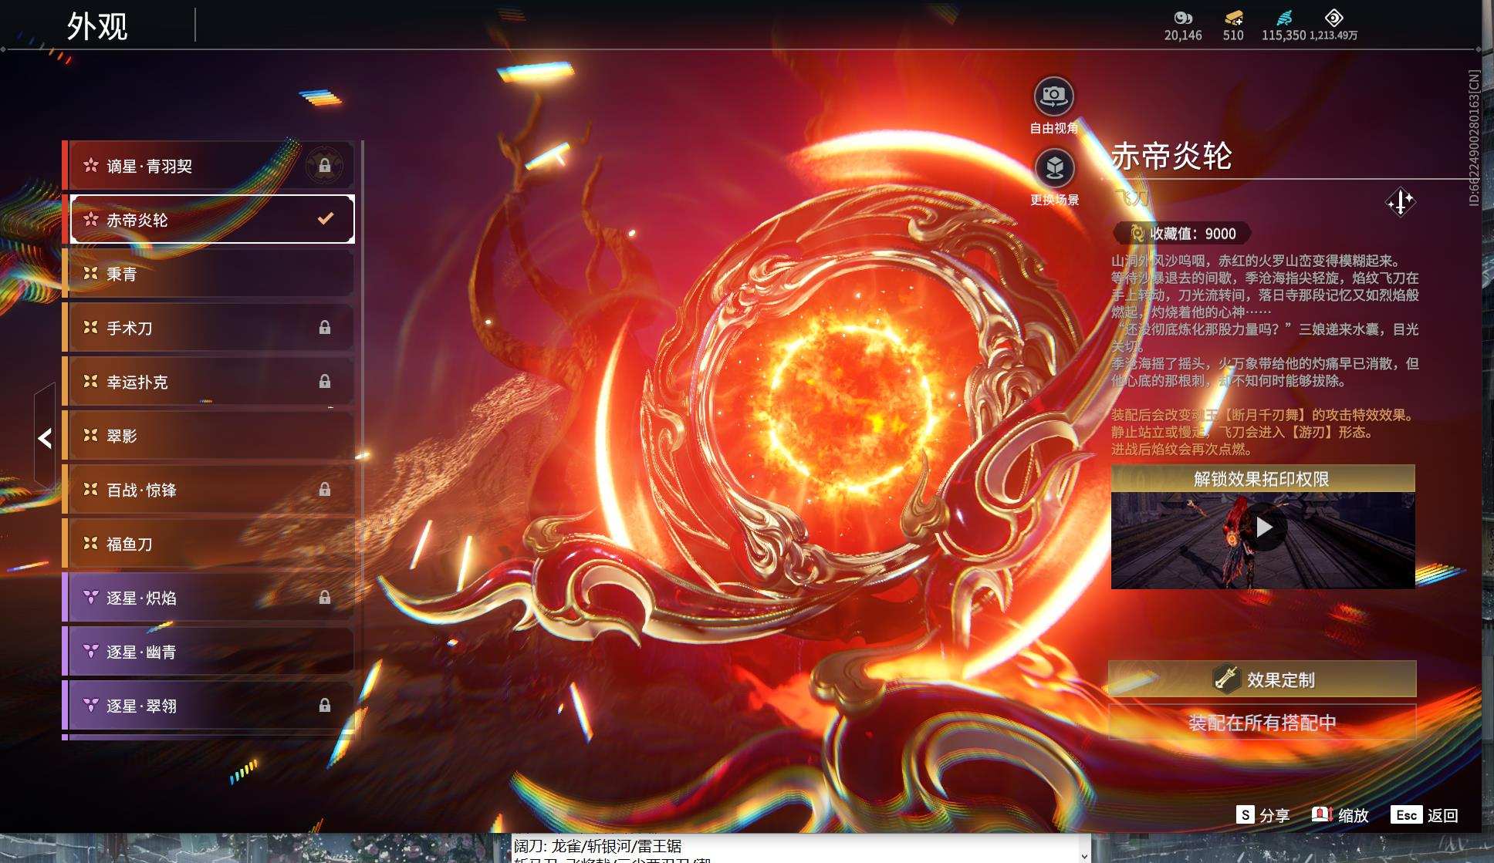Open the free camera view icon

1053,96
